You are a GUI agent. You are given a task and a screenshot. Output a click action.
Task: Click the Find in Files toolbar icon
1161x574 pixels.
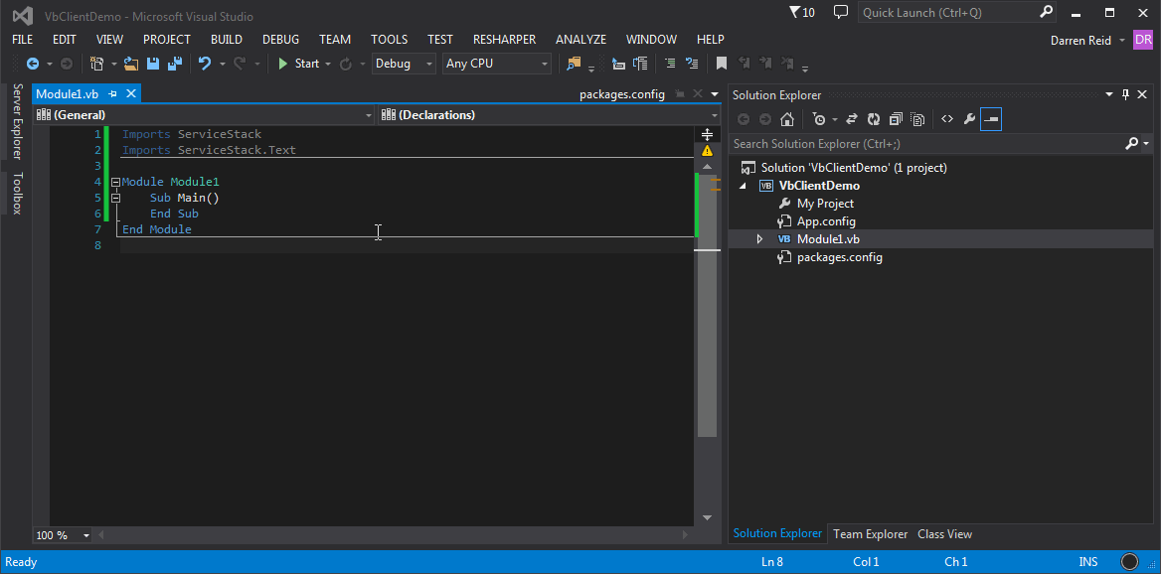tap(574, 64)
